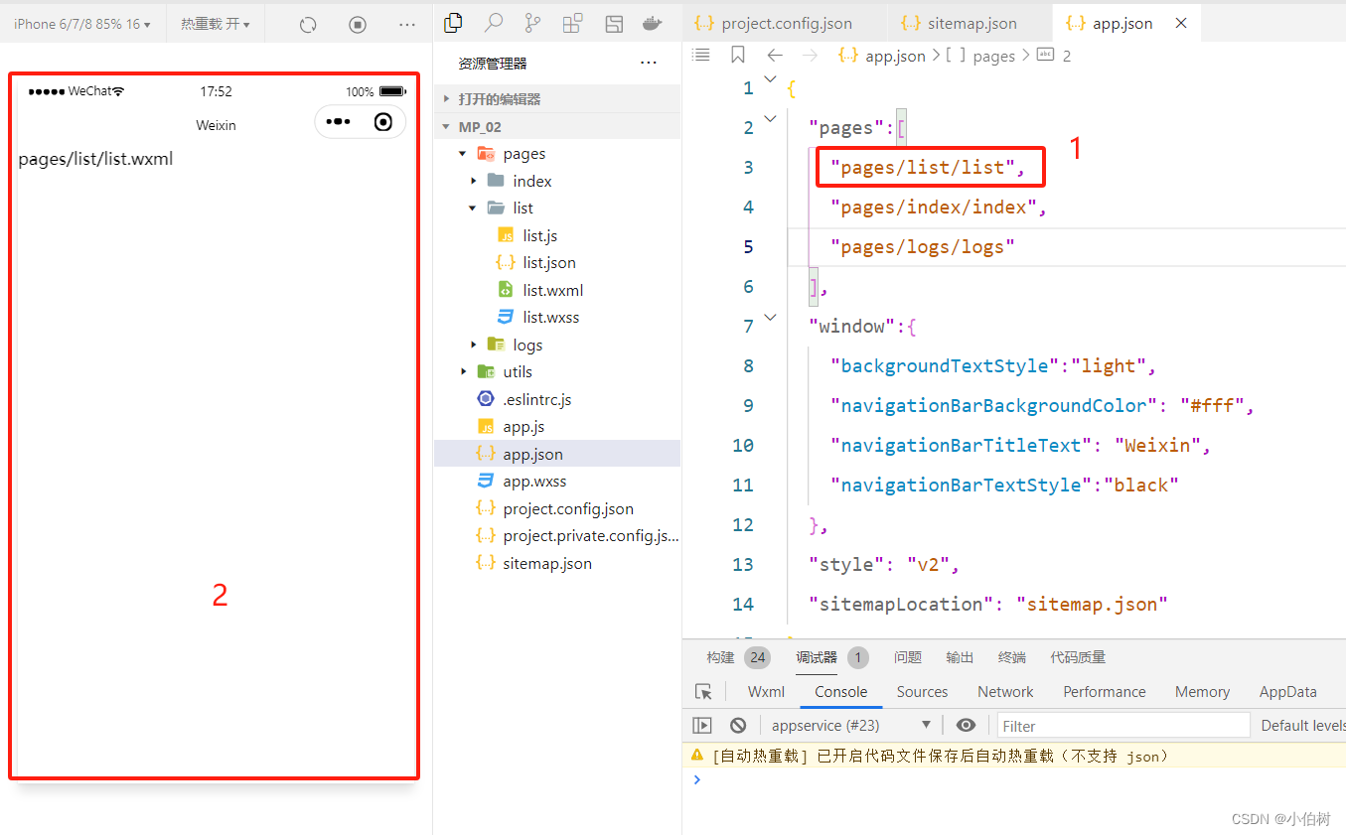Click the stop icon in simulator toolbar
Screen dimensions: 1346x835
tap(357, 24)
